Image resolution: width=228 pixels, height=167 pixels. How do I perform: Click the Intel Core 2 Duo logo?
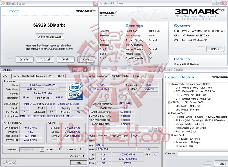click(75, 91)
